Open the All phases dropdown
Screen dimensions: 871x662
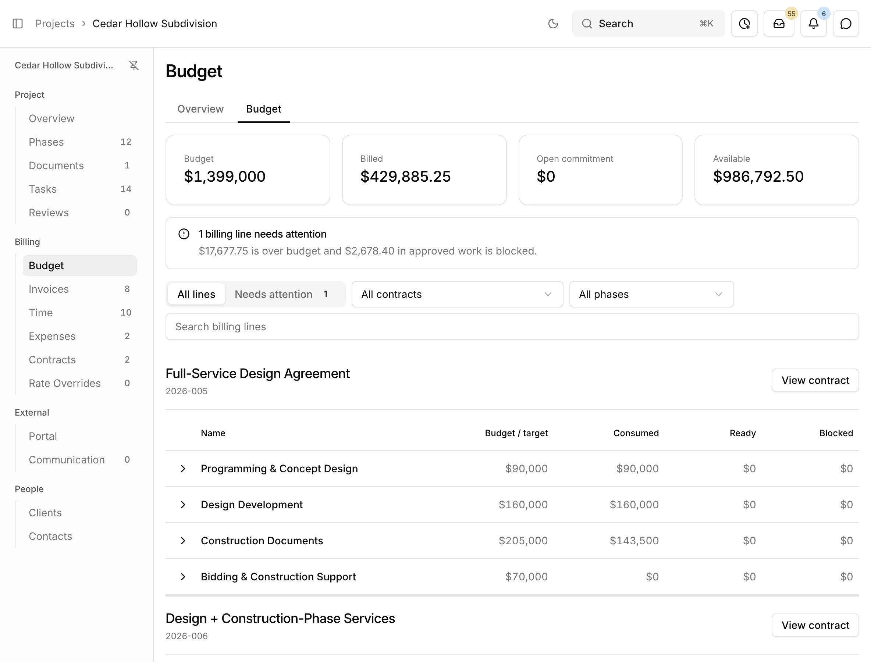[x=651, y=294]
